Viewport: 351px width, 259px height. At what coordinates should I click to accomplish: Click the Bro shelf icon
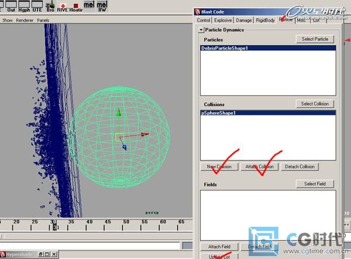click(x=51, y=6)
